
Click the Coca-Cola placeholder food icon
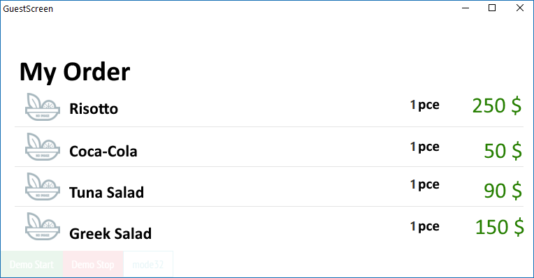coord(43,147)
